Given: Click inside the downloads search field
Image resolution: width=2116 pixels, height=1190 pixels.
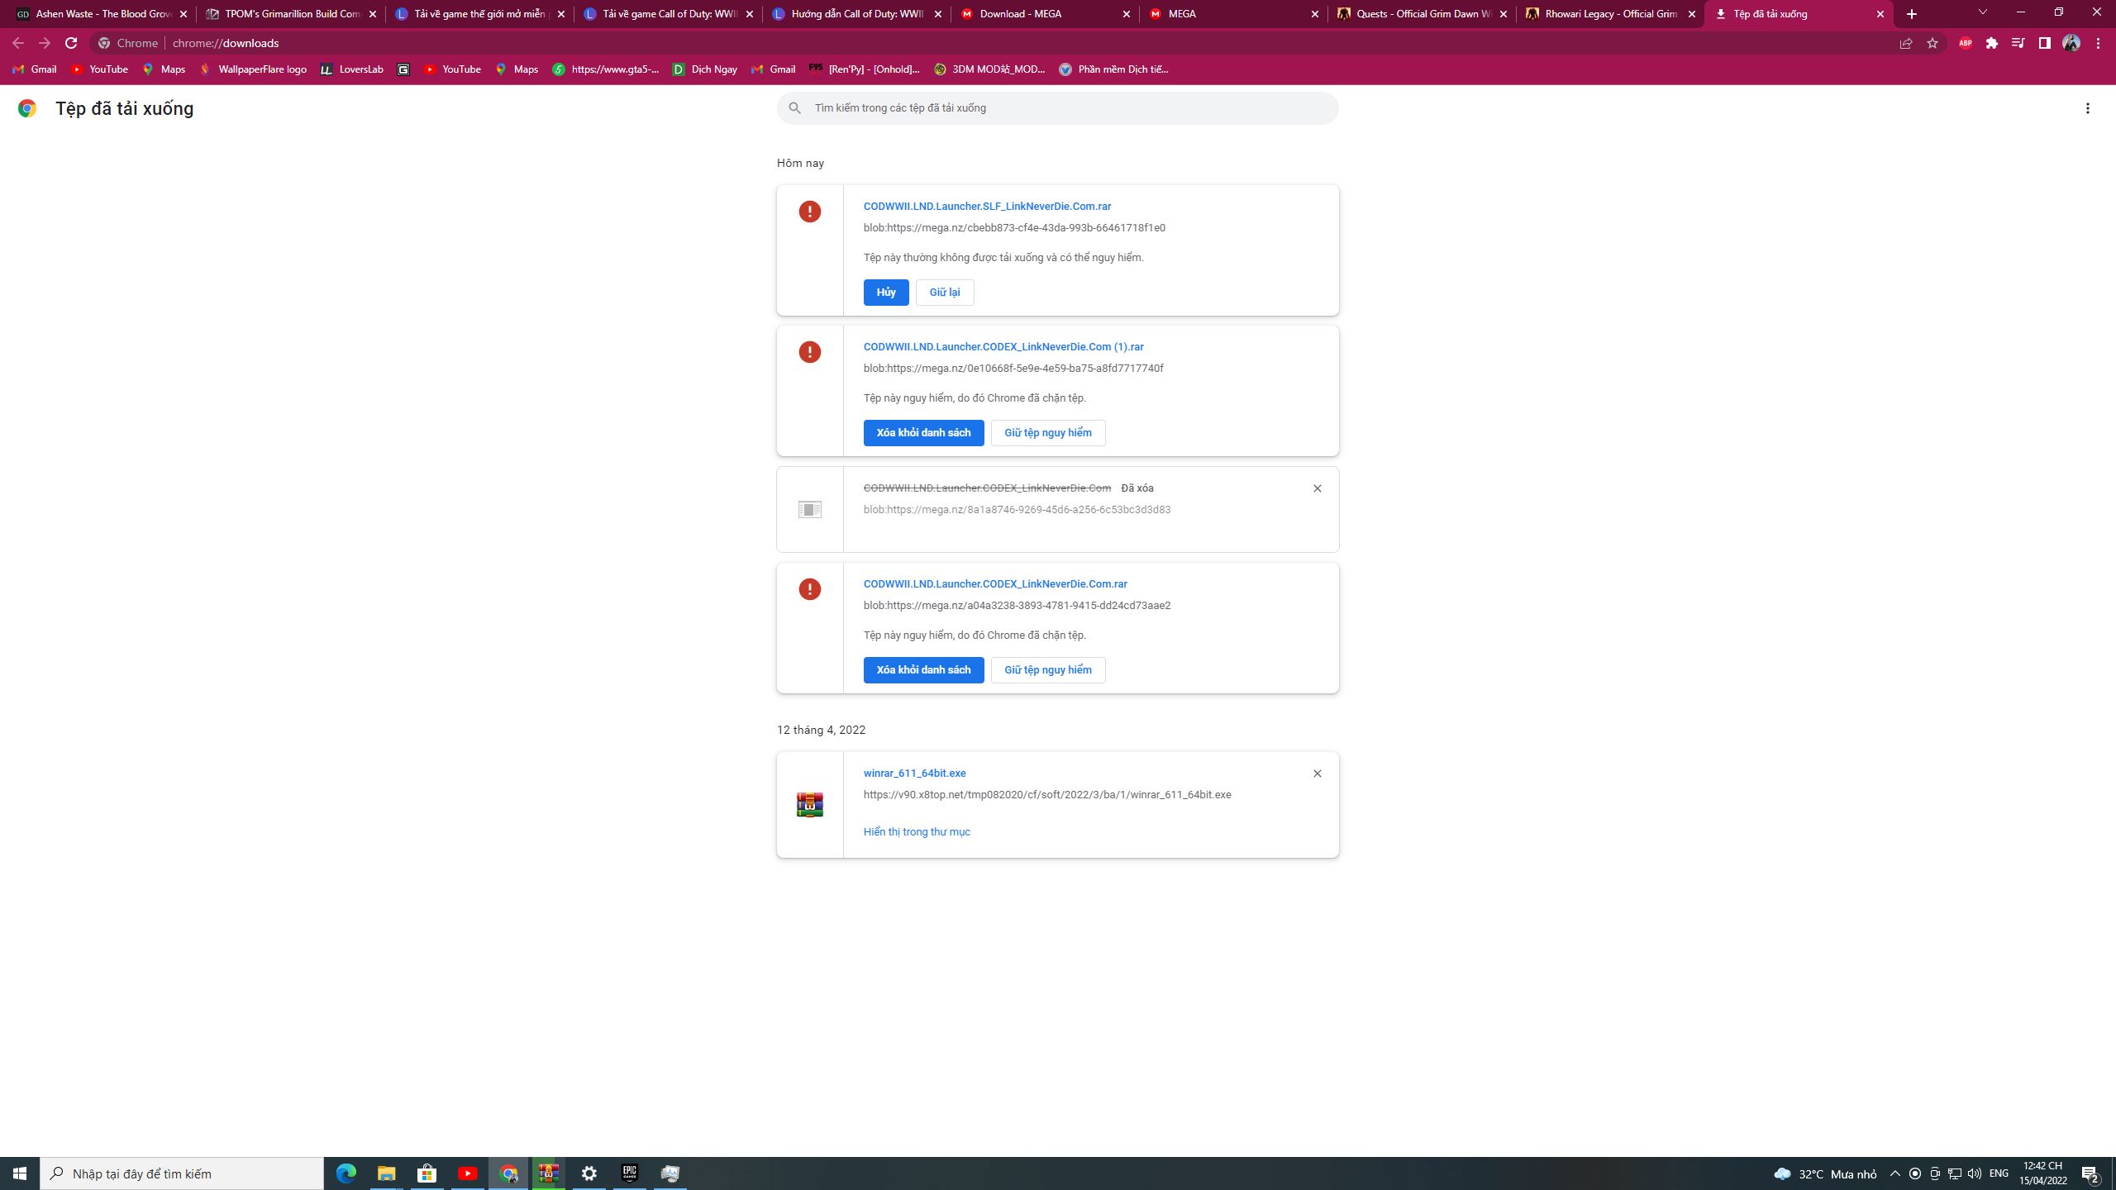Looking at the screenshot, I should click(1058, 107).
